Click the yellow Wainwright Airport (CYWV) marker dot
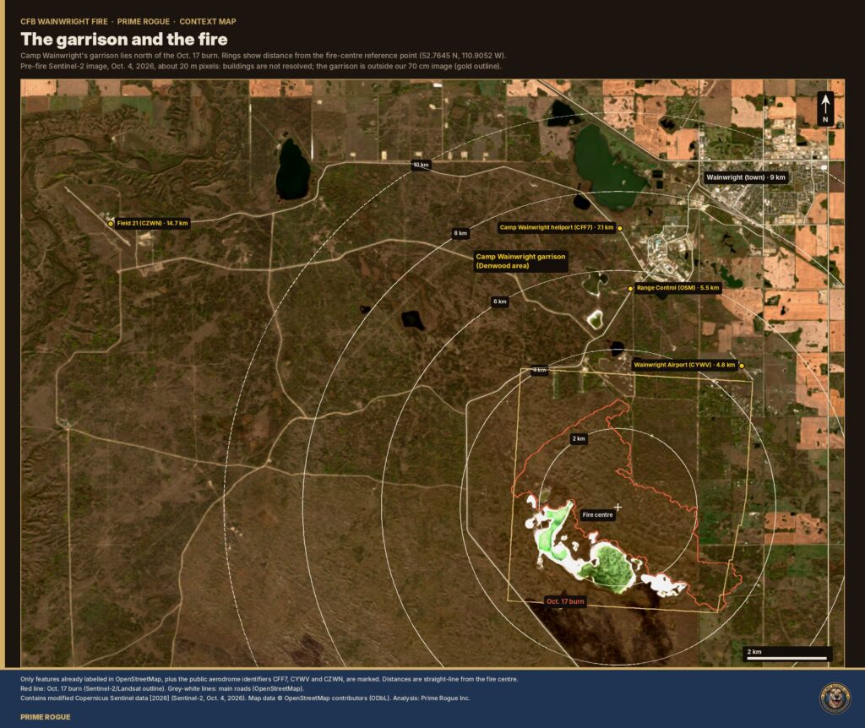The width and height of the screenshot is (865, 728). point(742,366)
